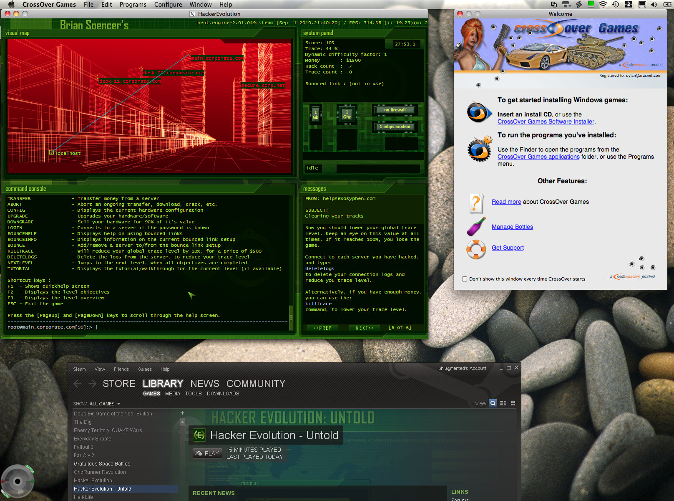Open the Games menu in Steam
This screenshot has height=501, width=674.
click(x=145, y=369)
